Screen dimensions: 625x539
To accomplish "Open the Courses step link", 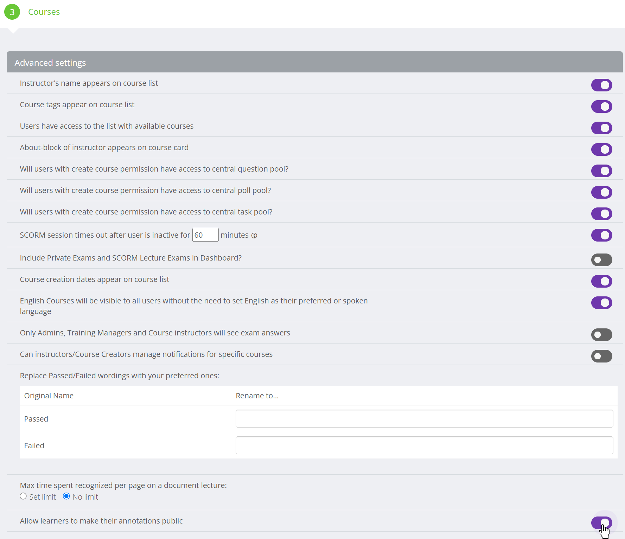I will (44, 12).
